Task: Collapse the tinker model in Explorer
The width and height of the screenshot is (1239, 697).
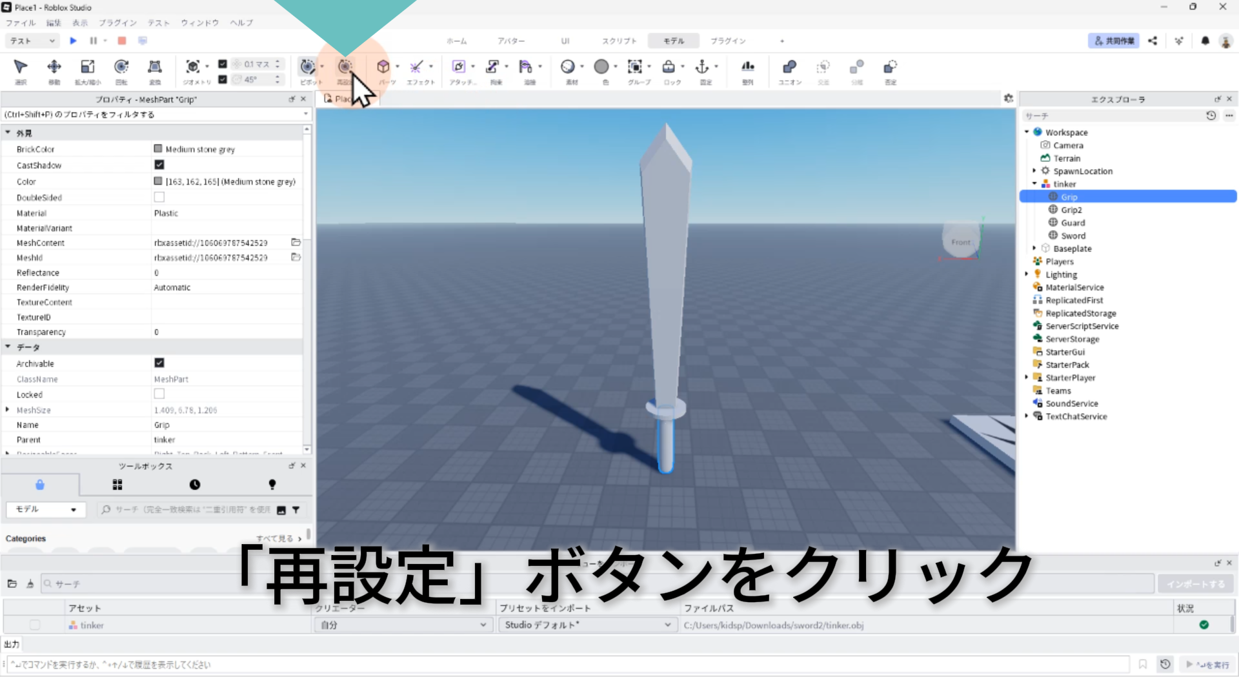Action: (1034, 184)
